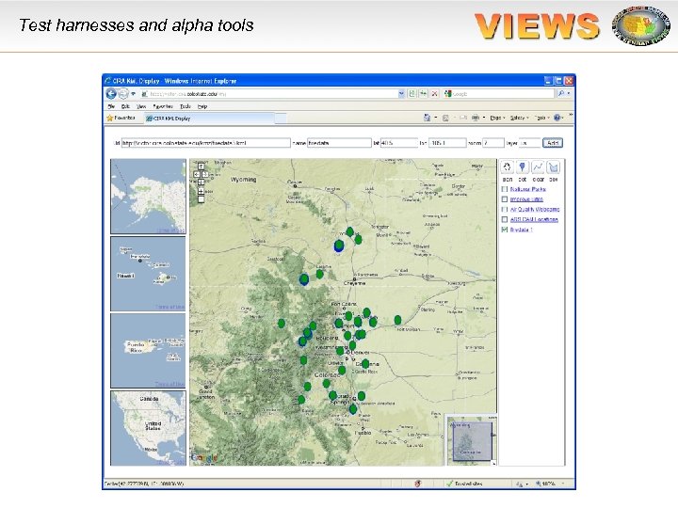Open the File menu
Screen dimensions: 678x508
tap(111, 106)
